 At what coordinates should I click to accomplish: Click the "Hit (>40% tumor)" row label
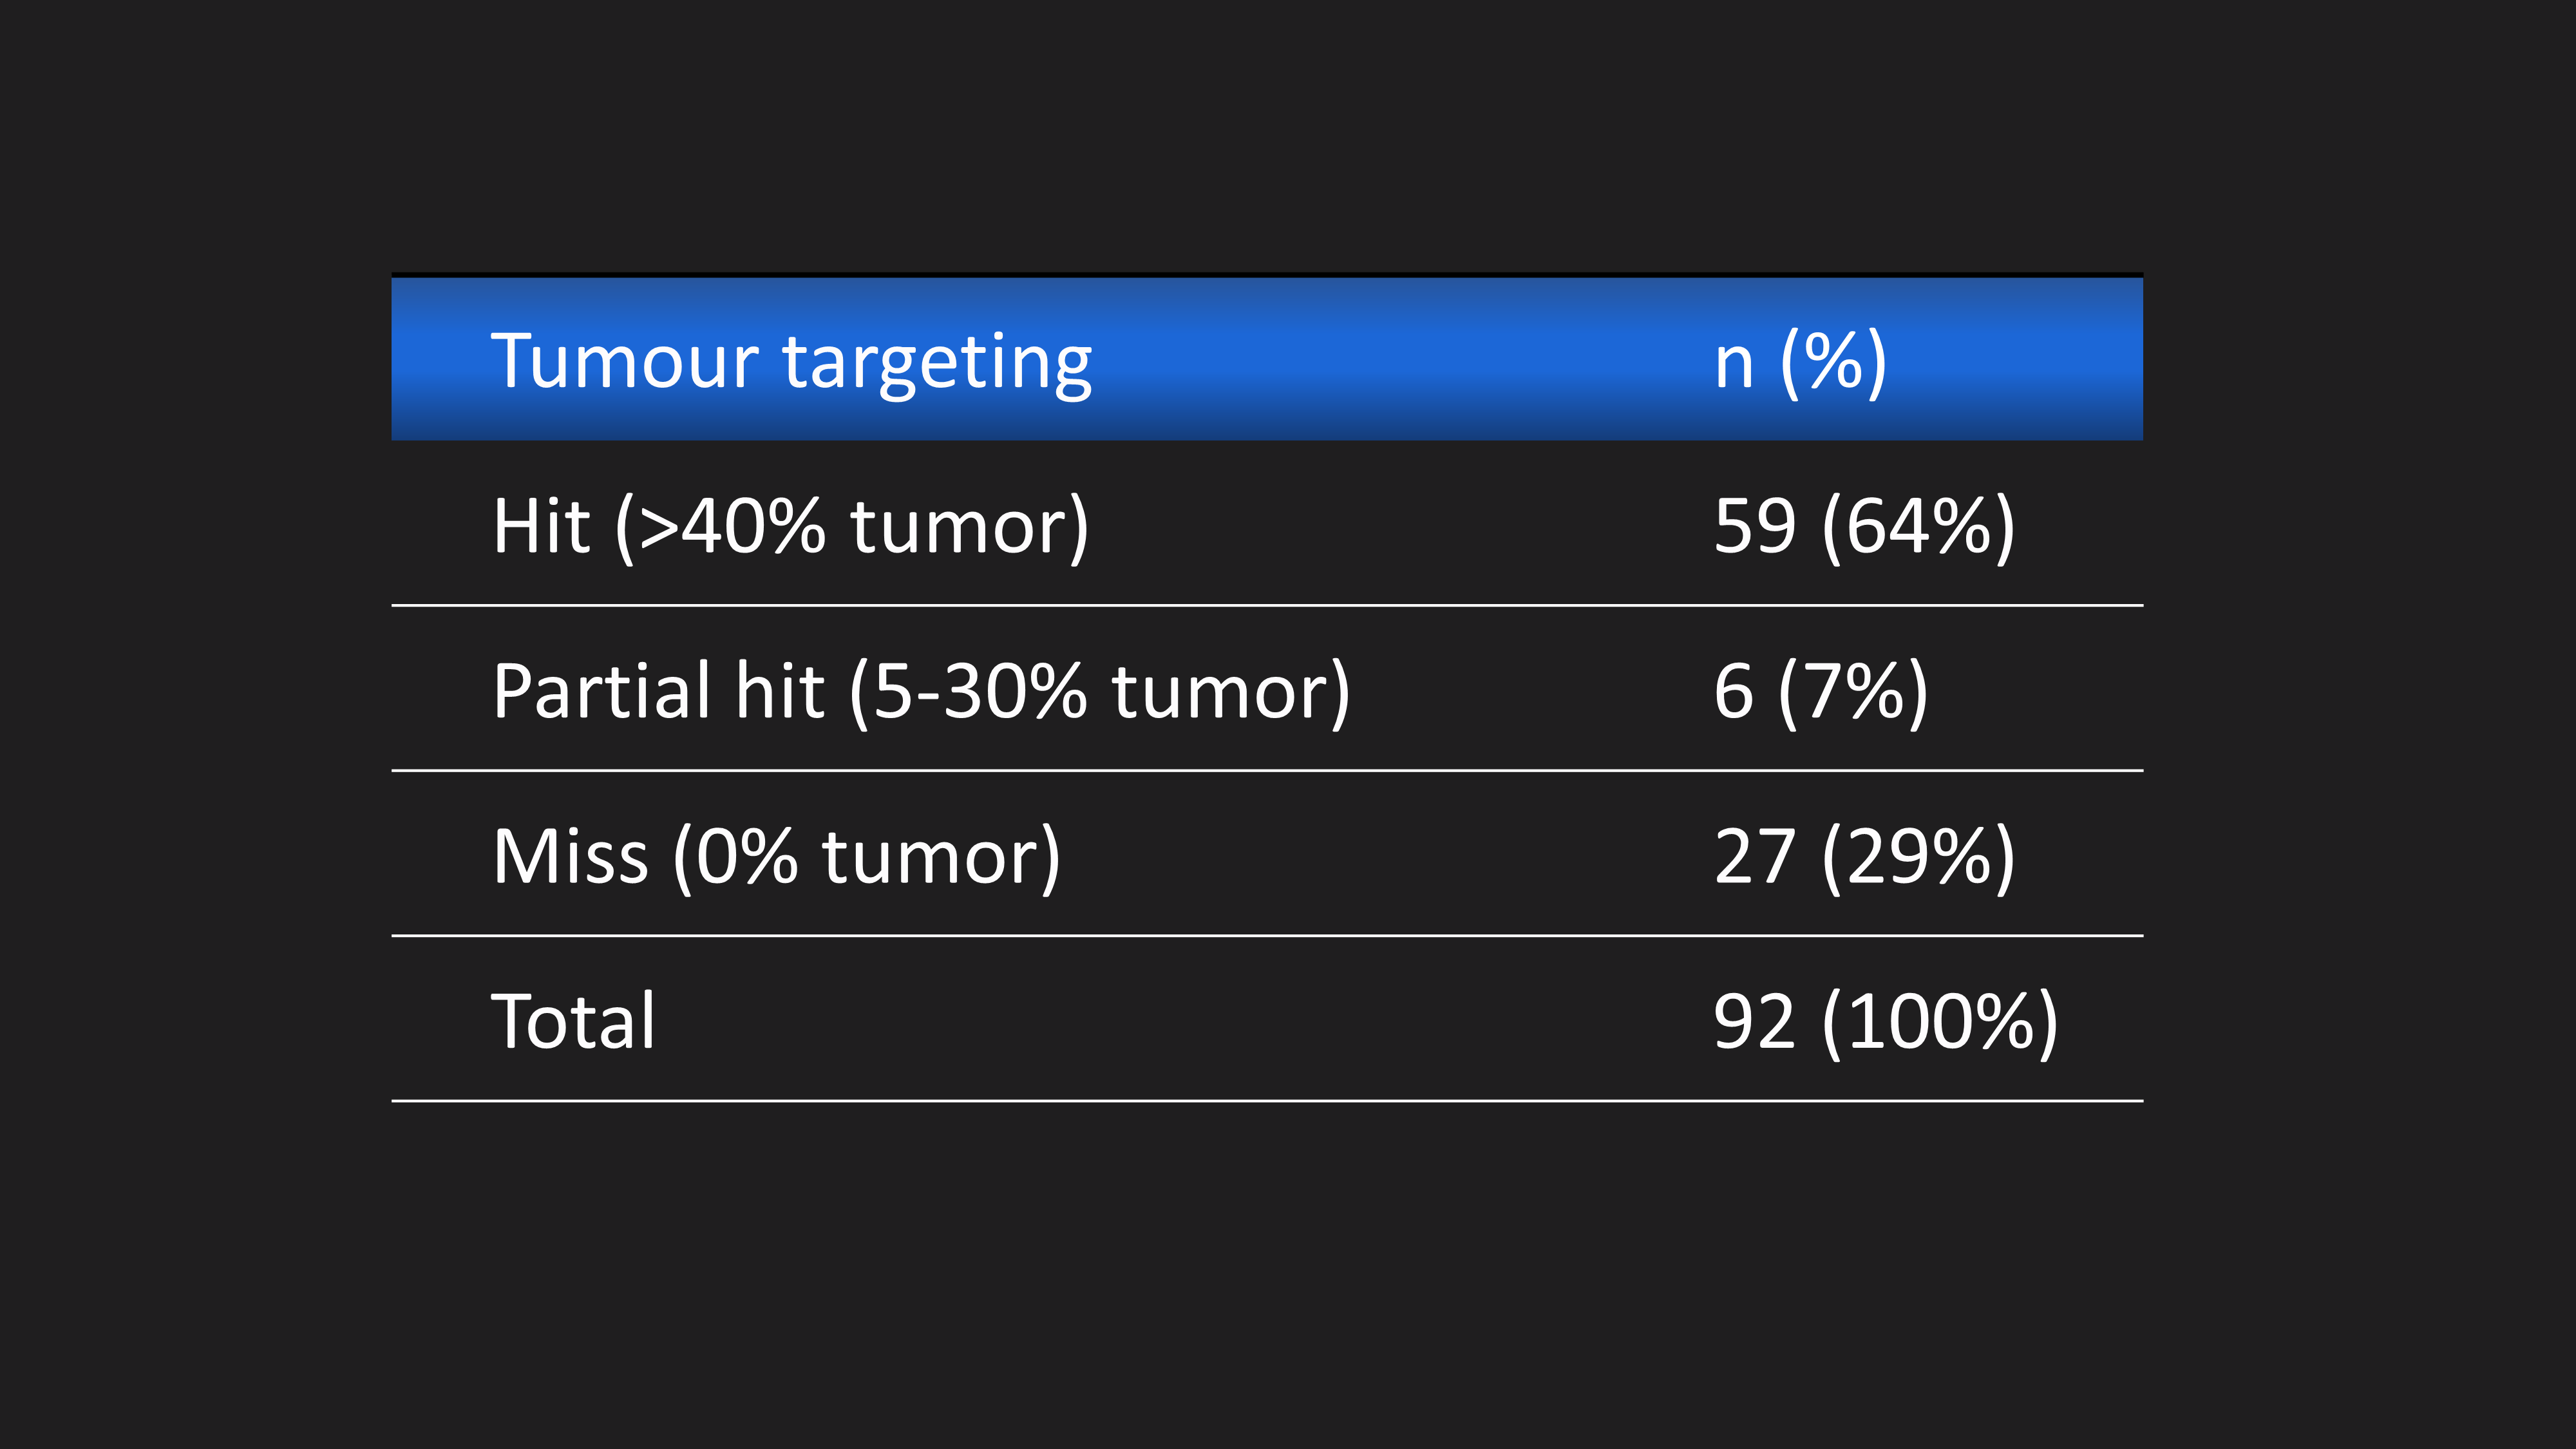click(x=790, y=526)
